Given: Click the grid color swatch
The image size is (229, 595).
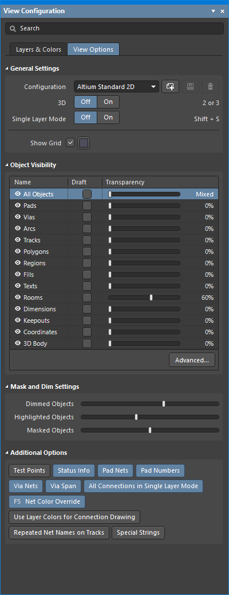Looking at the screenshot, I should click(84, 143).
